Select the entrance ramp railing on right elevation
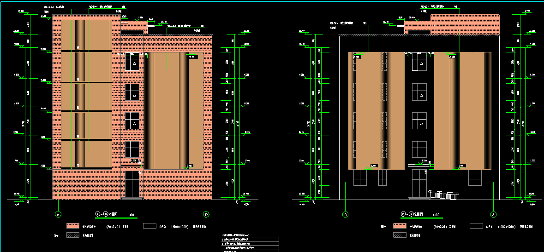The image size is (544, 252). [x=444, y=195]
